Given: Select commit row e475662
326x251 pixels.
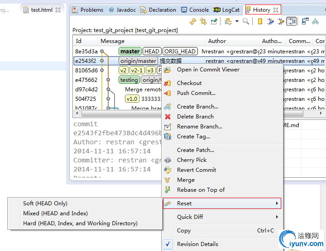Looking at the screenshot, I should 117,80.
